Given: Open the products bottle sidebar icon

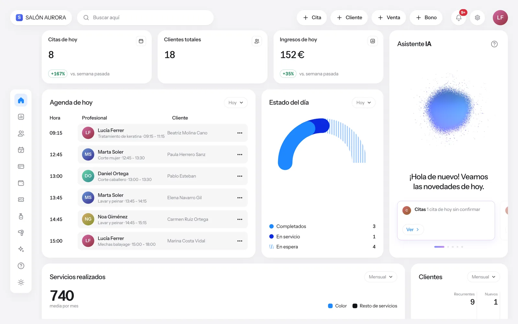Looking at the screenshot, I should [x=21, y=216].
